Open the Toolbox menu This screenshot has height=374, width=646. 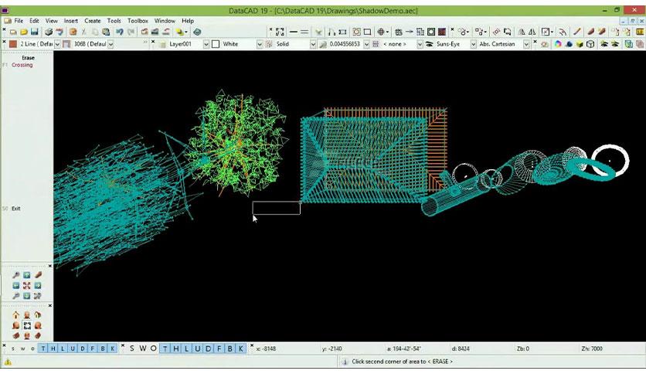click(x=138, y=21)
